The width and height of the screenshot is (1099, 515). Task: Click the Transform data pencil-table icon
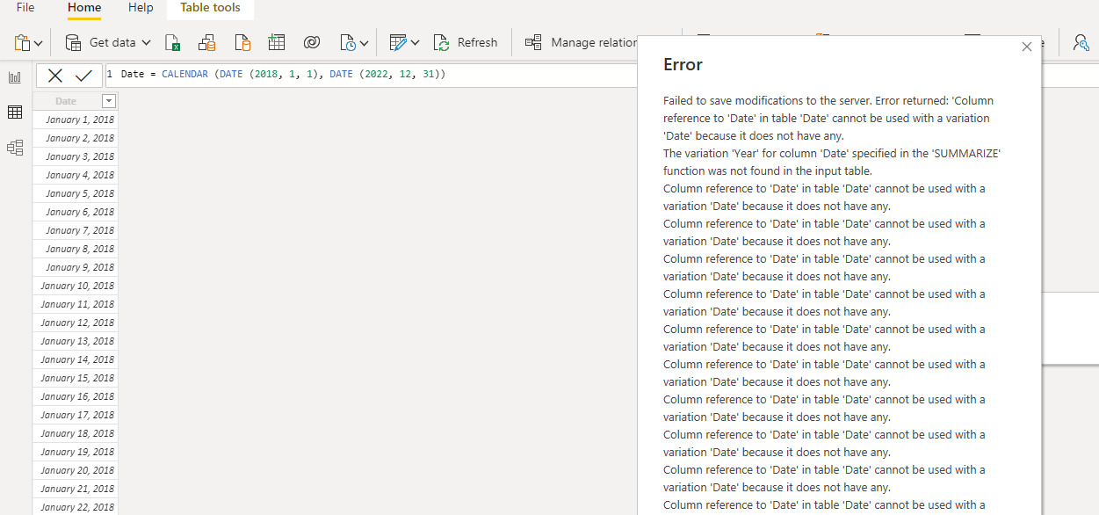(x=398, y=42)
